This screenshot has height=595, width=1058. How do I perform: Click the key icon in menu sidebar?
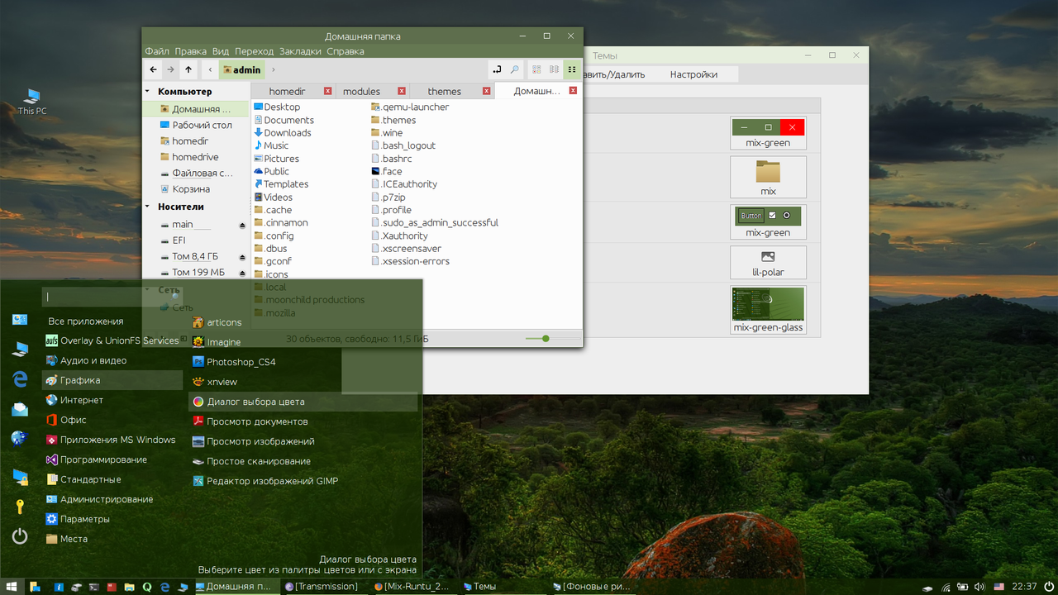[20, 506]
